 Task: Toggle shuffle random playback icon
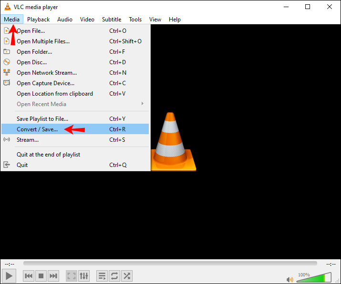point(127,276)
